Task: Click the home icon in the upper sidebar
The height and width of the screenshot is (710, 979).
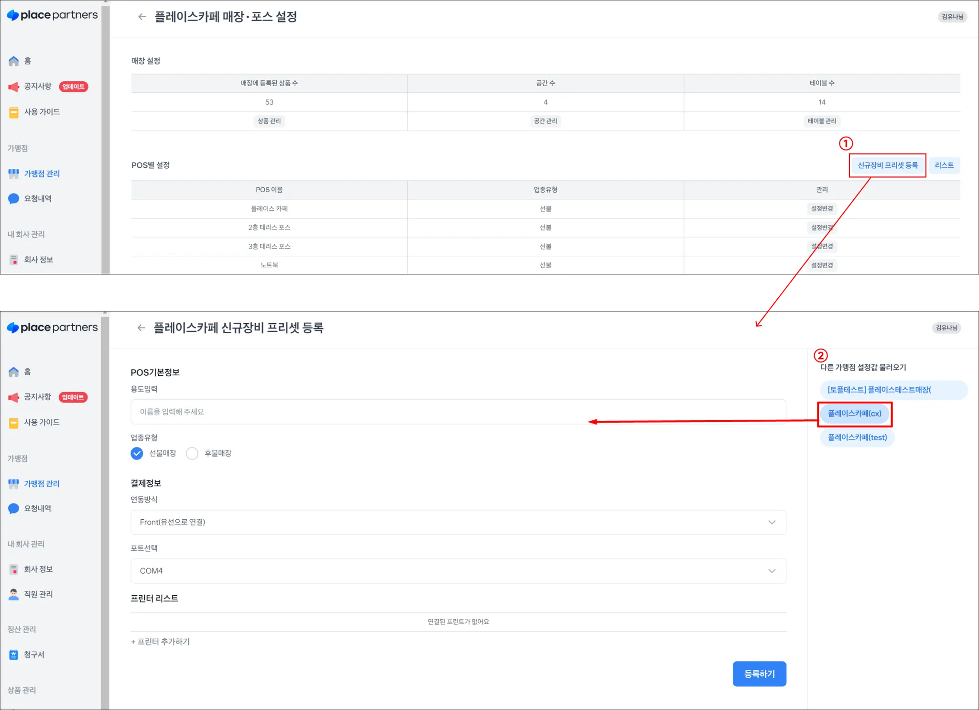Action: pyautogui.click(x=14, y=61)
